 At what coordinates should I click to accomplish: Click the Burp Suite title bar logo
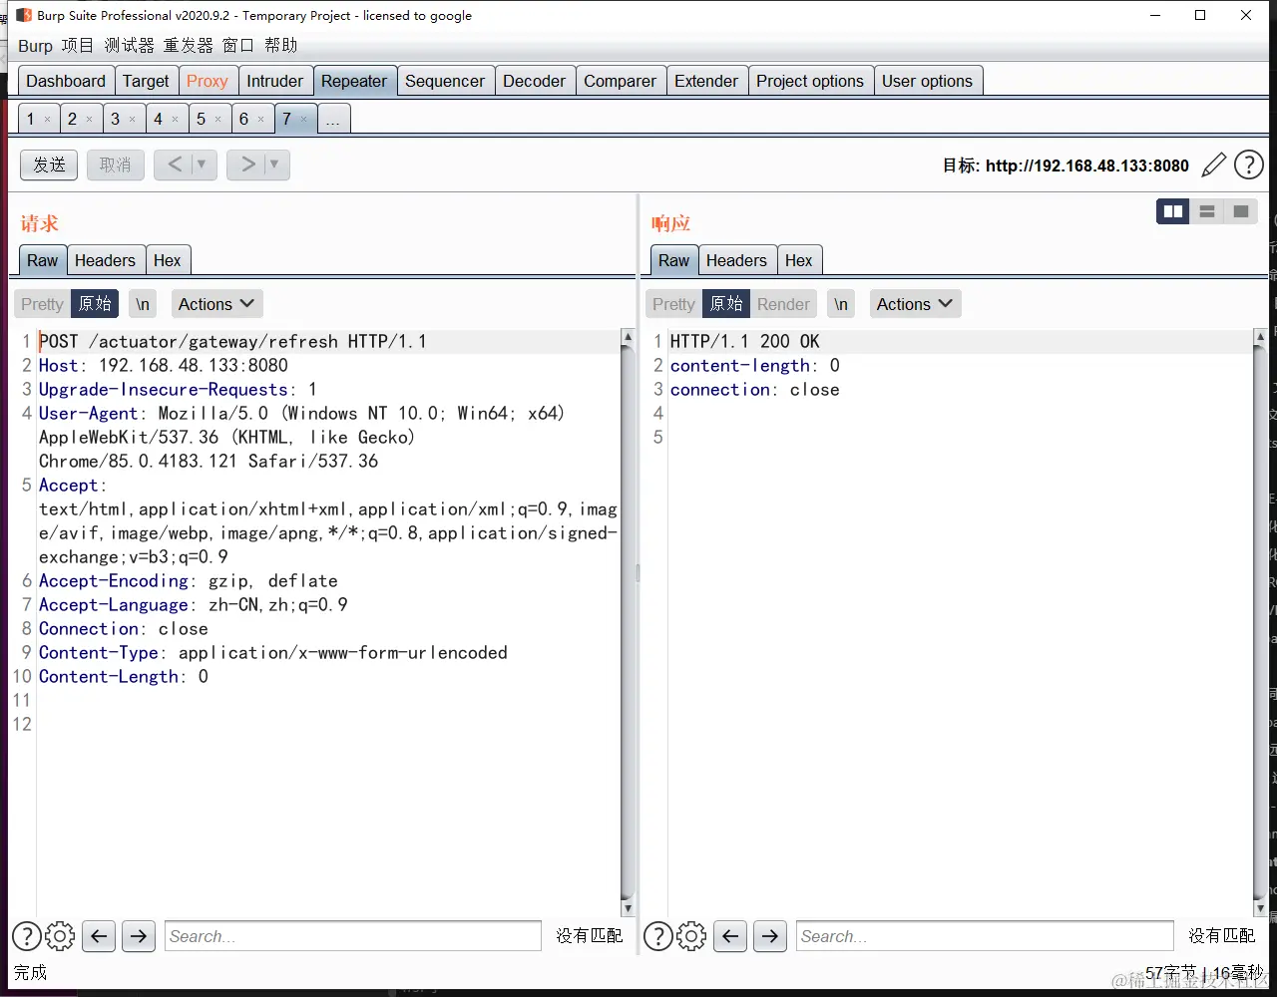tap(24, 15)
